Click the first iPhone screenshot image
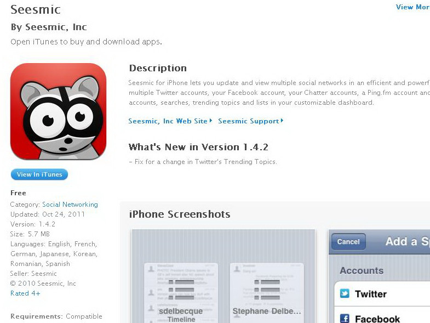Screen dimensions: 430x323 pyautogui.click(x=223, y=276)
